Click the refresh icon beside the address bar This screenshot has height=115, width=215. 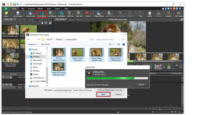(92, 39)
